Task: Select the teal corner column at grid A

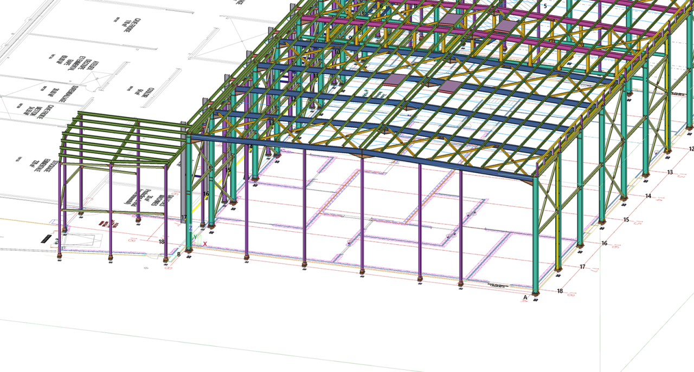Action: click(x=536, y=238)
